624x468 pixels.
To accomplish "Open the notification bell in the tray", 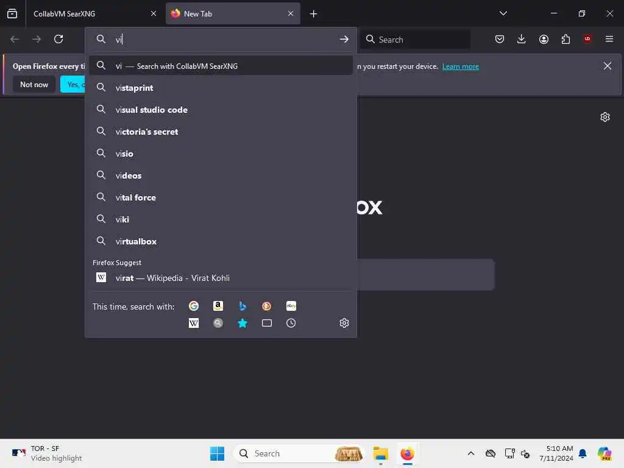I will click(583, 453).
